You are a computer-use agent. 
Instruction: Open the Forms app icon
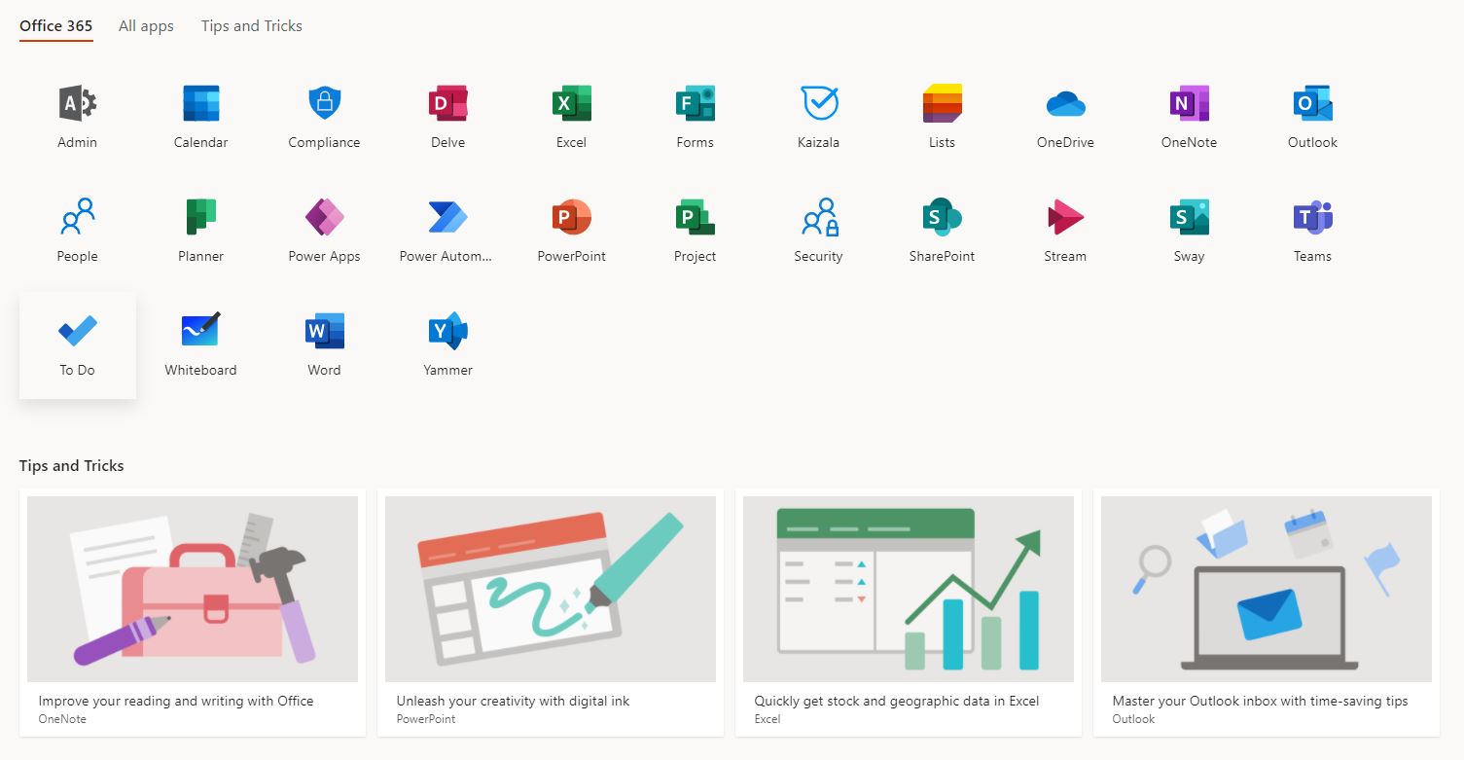696,103
